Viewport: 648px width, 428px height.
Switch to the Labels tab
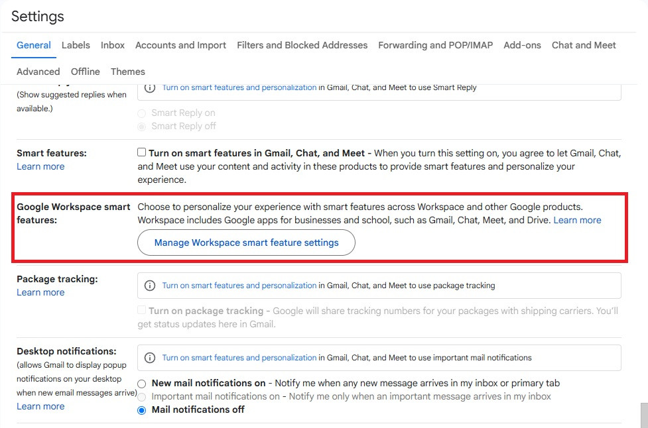coord(76,46)
